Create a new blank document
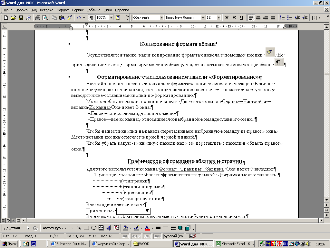Screen dimensions: 330x248 coord(6,18)
